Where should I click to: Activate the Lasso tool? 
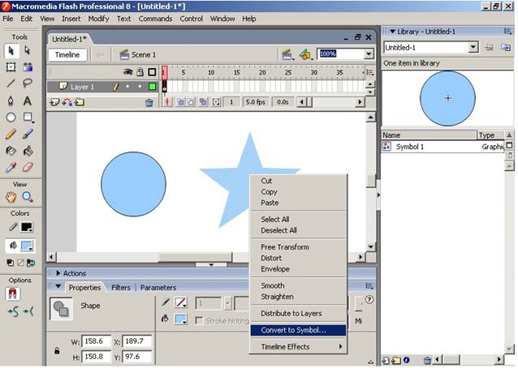[x=28, y=83]
